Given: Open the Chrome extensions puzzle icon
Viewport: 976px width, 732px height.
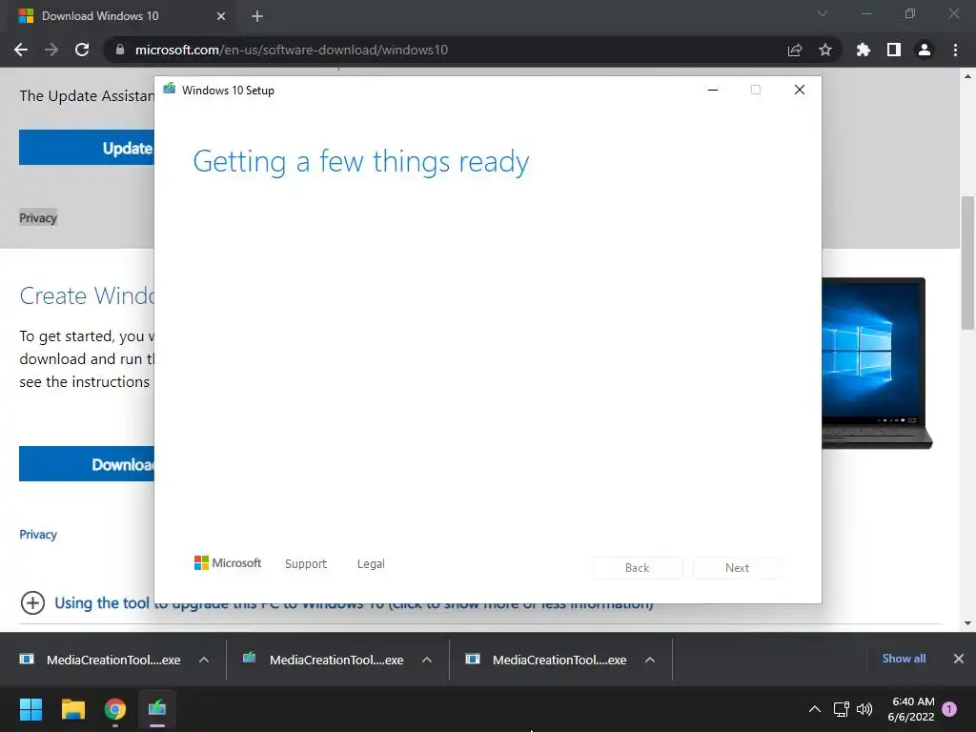Looking at the screenshot, I should coord(864,50).
